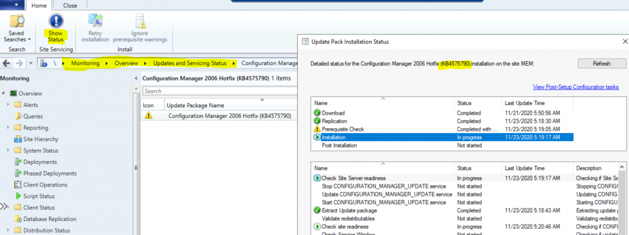Click the warning icon of the hotfix row
The height and width of the screenshot is (235, 629).
pos(149,116)
